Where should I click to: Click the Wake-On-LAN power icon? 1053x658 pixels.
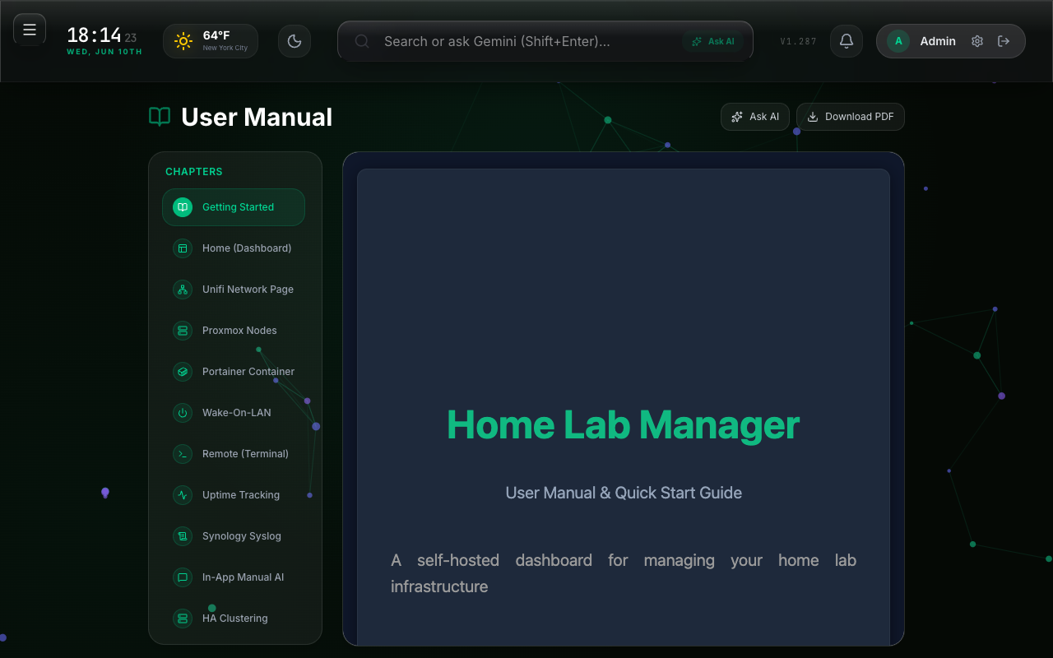(183, 413)
